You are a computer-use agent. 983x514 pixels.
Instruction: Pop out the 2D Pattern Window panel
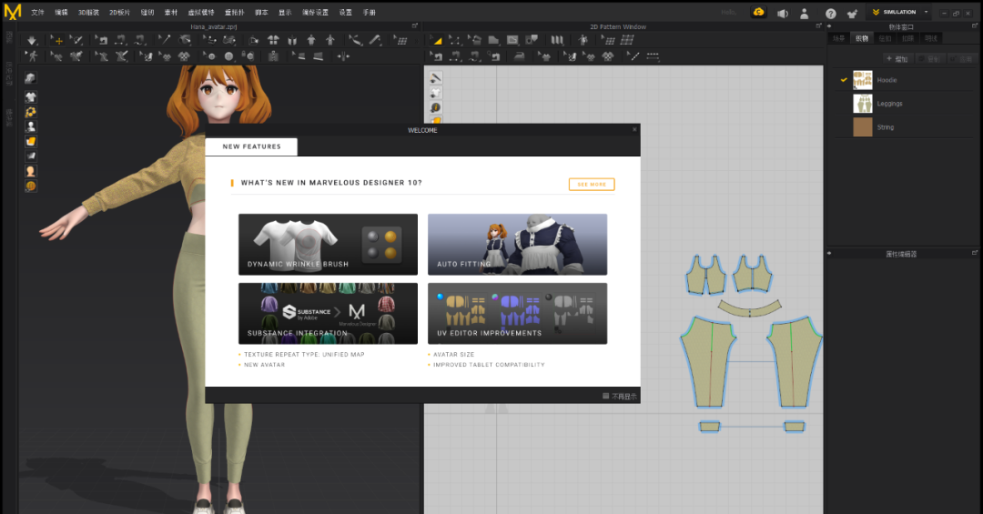818,26
